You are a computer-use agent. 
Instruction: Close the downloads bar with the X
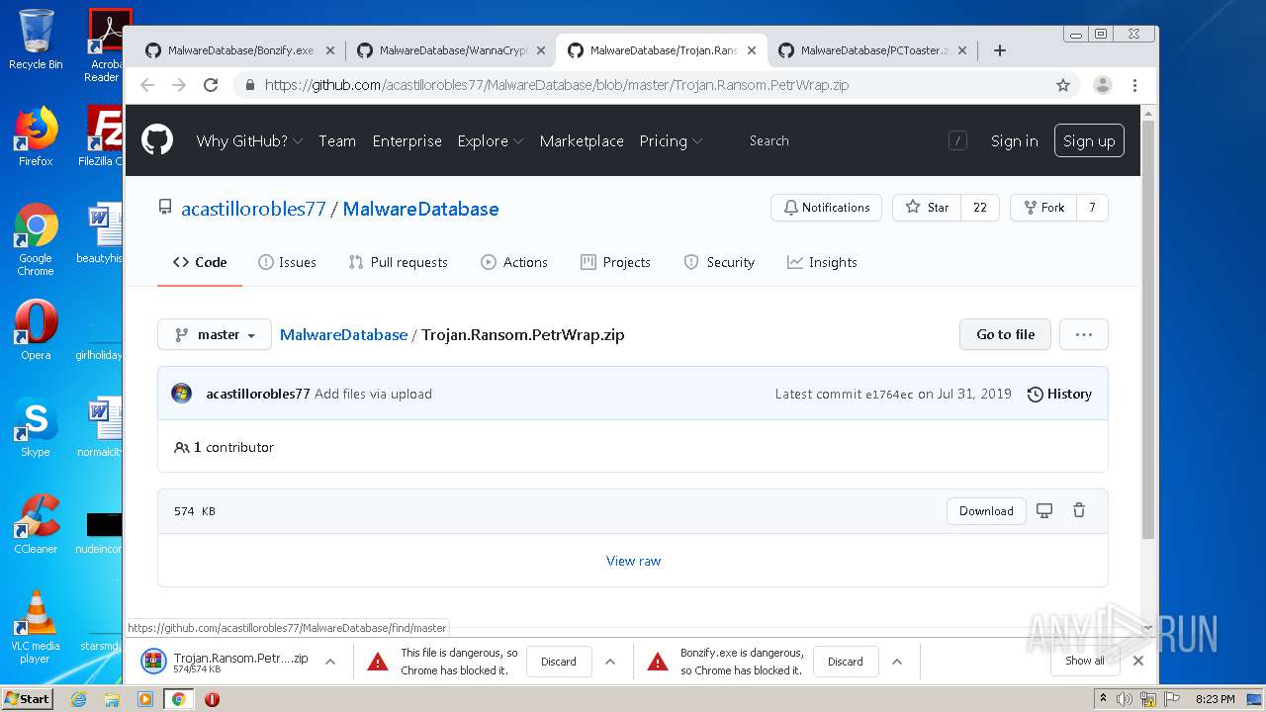(x=1138, y=661)
